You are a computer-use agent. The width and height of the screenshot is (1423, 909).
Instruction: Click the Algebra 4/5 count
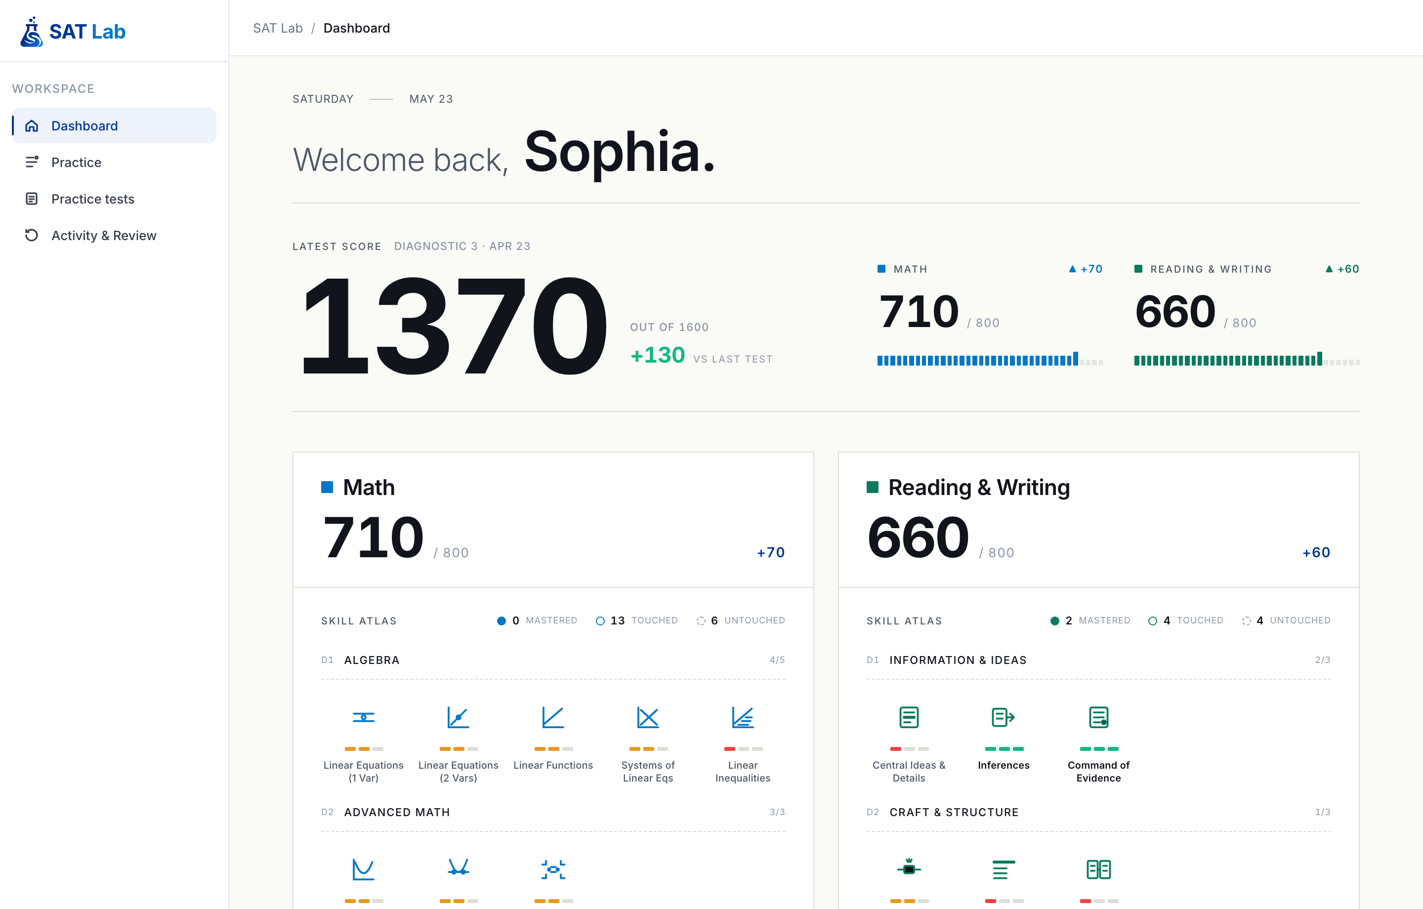click(777, 660)
